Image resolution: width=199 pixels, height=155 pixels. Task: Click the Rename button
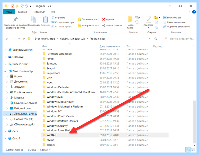click(x=112, y=26)
